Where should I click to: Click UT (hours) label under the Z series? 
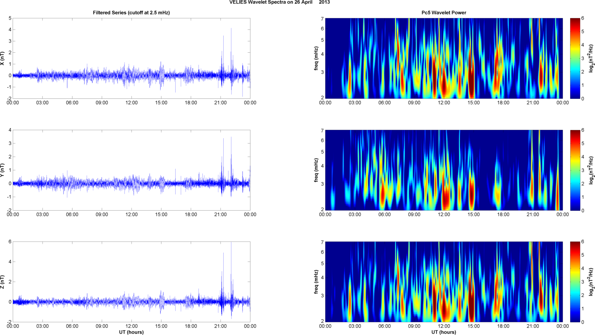(x=132, y=332)
